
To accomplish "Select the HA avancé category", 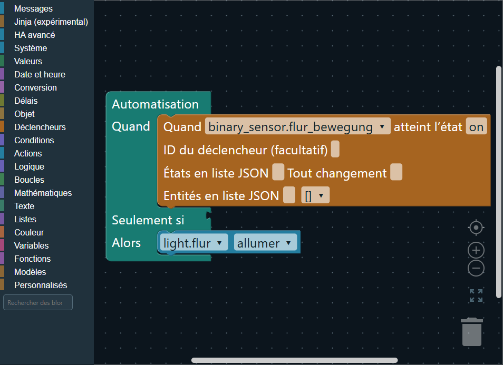I will point(47,35).
